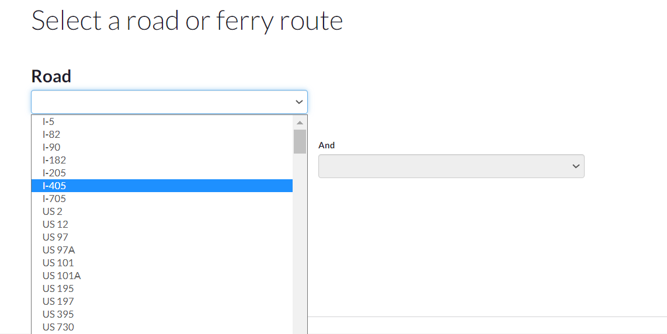Choose US 395 road option
667x334 pixels.
[58, 314]
